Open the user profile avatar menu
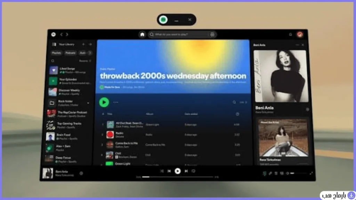Viewport: 356px width, 200px height. pyautogui.click(x=300, y=34)
